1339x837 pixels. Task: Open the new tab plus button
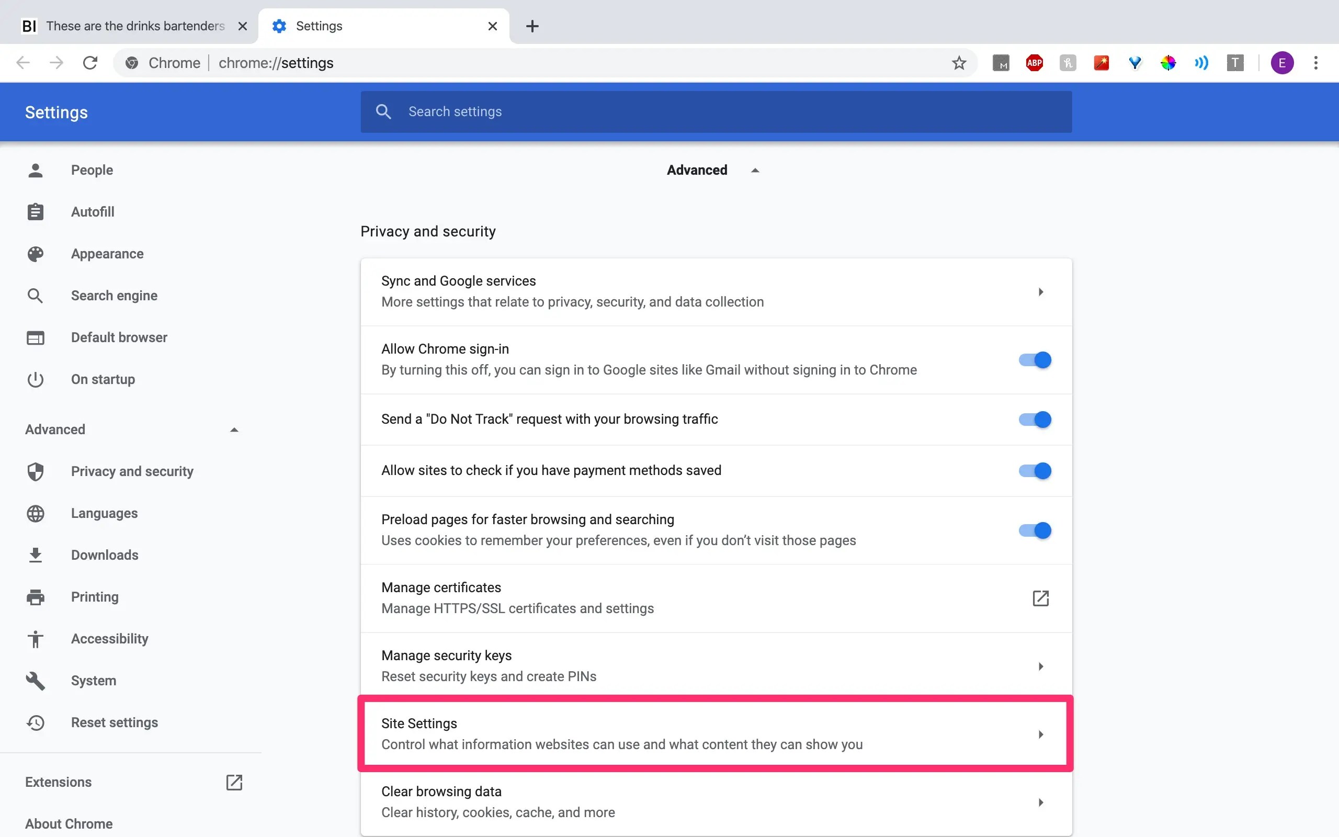click(532, 26)
